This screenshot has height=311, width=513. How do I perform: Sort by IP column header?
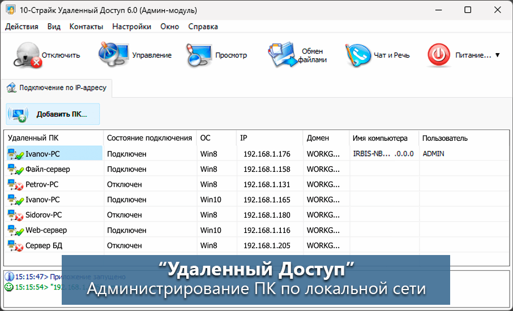point(270,138)
